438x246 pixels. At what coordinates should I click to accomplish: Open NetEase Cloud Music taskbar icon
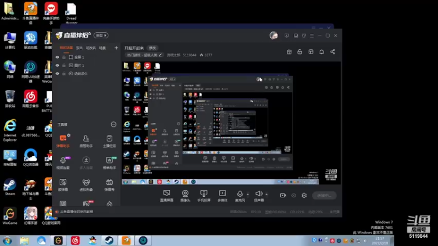click(x=75, y=241)
